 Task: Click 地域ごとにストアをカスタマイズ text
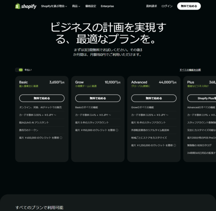click(x=149, y=138)
